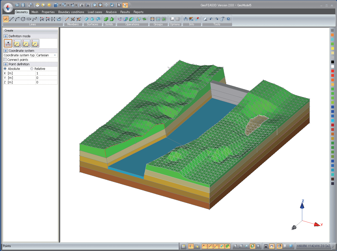Open the help question mark icon

click(228, 19)
